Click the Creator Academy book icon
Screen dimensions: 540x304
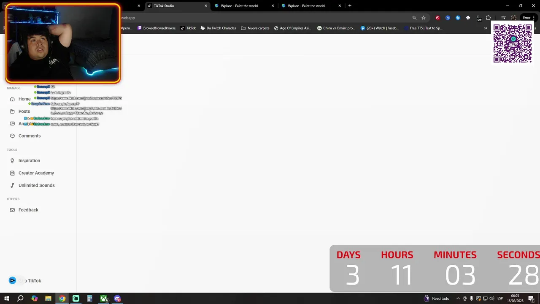click(x=12, y=173)
